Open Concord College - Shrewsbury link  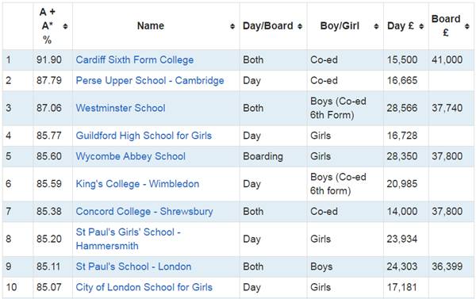144,211
